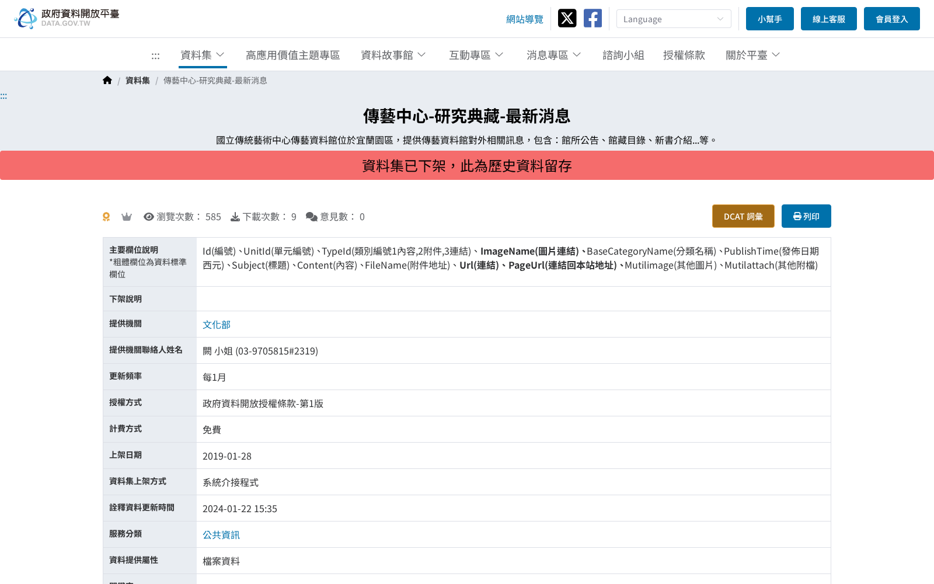Click the 授權方式 row label
The image size is (934, 584).
(126, 402)
